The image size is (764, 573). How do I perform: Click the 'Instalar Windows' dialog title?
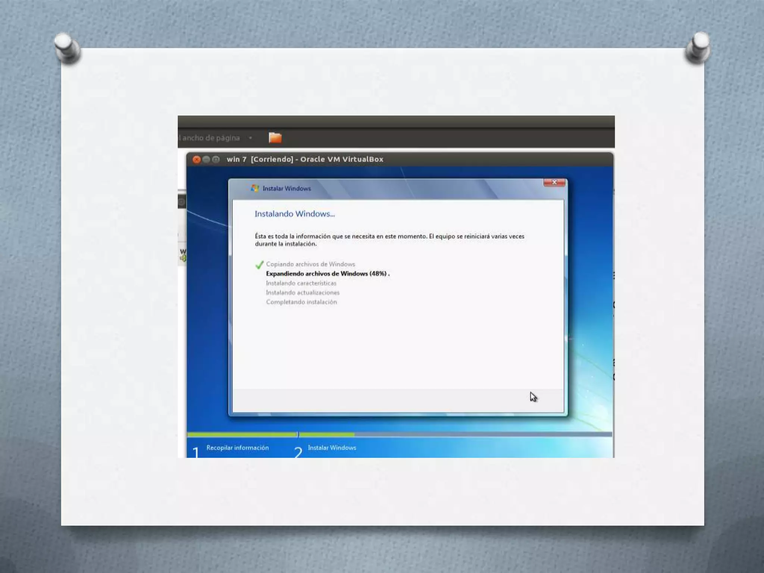(x=286, y=188)
